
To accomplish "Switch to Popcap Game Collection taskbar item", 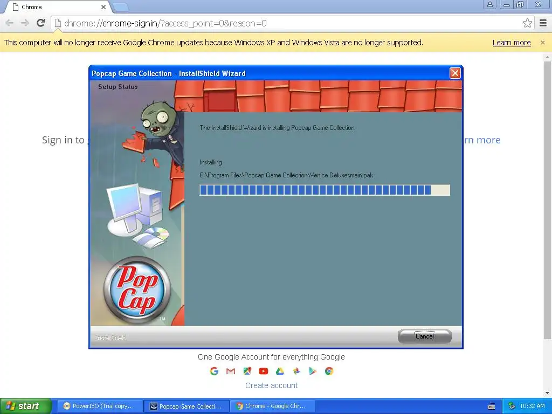I will point(187,406).
